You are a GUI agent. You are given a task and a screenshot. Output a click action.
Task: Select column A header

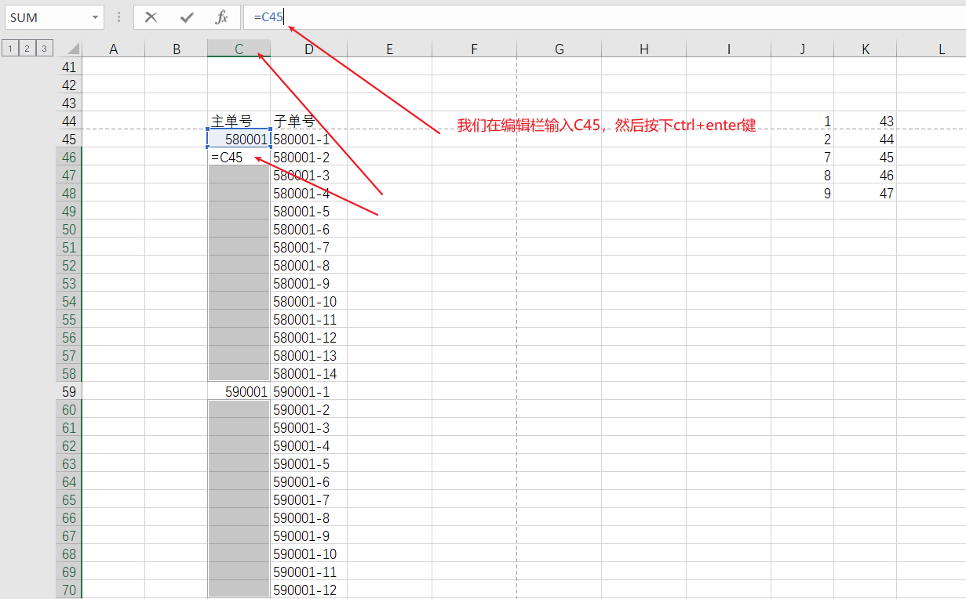click(x=113, y=49)
